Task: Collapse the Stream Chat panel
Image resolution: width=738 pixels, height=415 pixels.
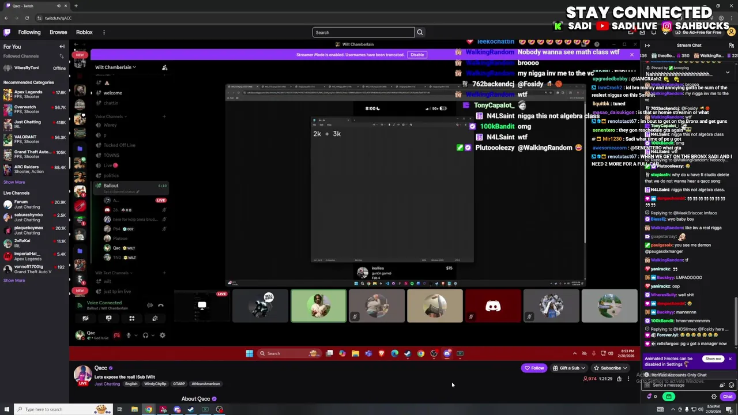Action: 647,45
